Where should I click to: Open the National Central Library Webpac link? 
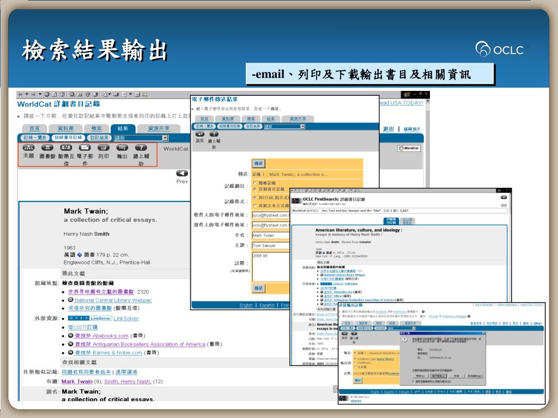tap(113, 300)
